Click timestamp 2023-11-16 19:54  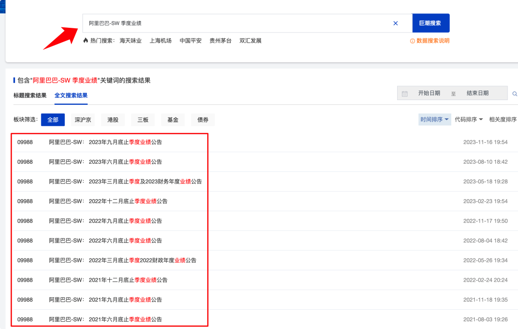[485, 142]
